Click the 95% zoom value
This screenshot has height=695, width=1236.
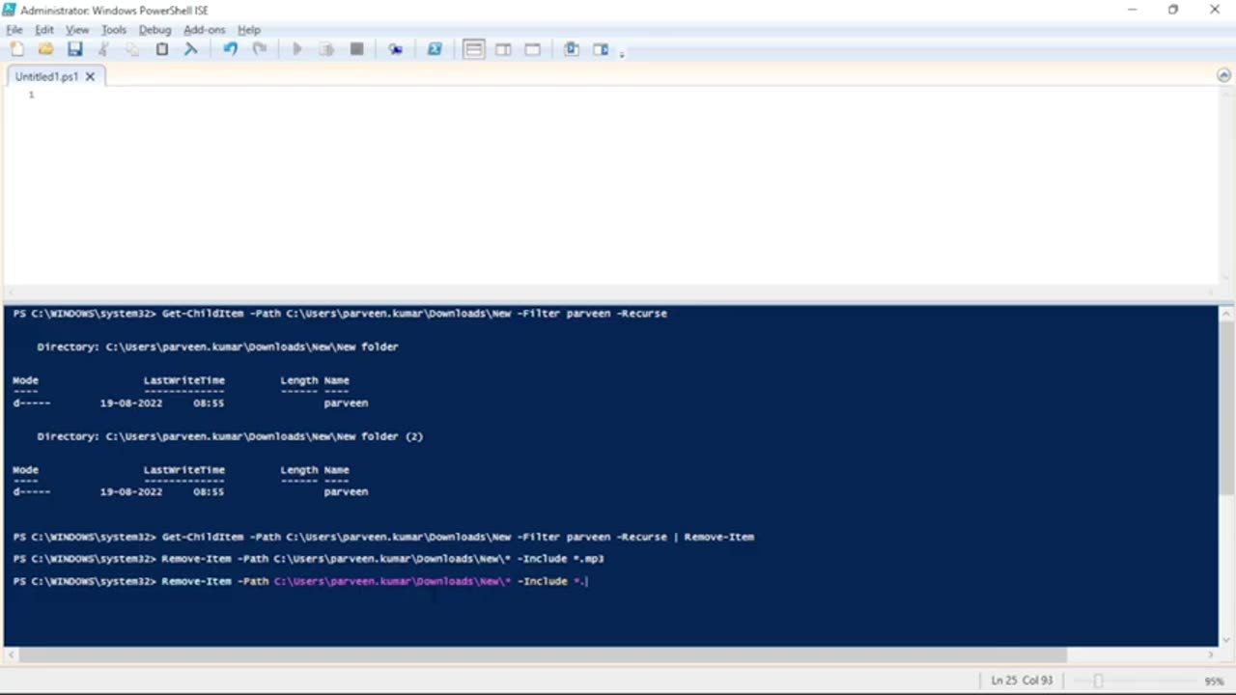(x=1214, y=681)
